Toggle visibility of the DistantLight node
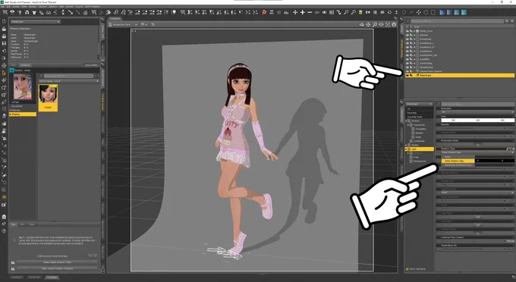516x282 pixels. (407, 75)
